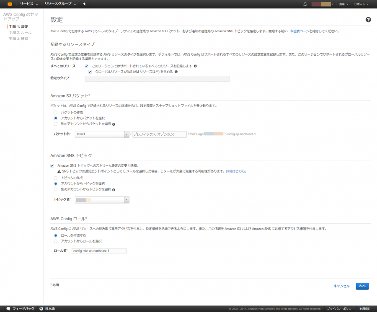Click the pin shortcut icon in top bar

(x=84, y=4)
